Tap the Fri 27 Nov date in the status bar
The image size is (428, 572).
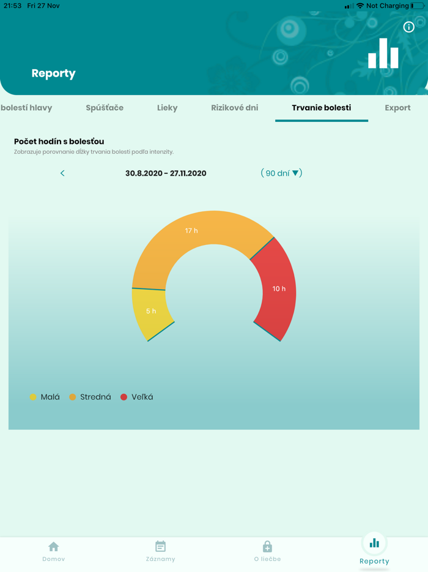(x=43, y=6)
